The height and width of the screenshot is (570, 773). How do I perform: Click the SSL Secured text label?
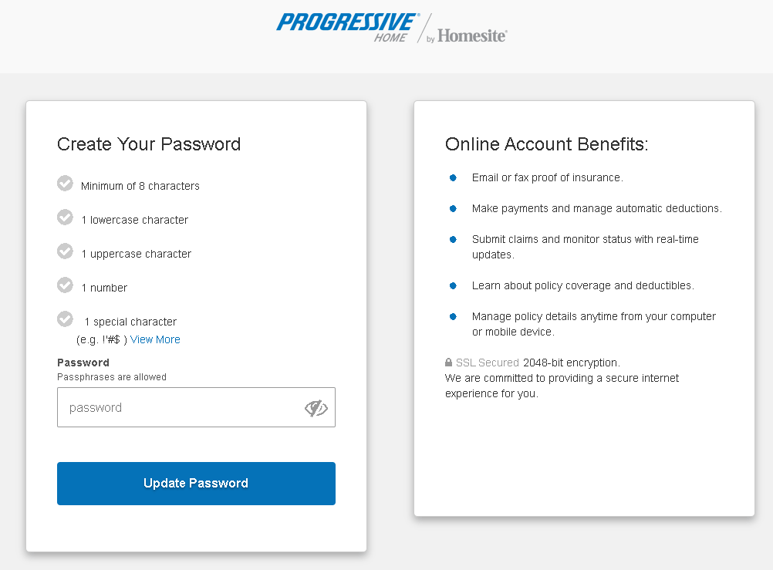pos(488,363)
